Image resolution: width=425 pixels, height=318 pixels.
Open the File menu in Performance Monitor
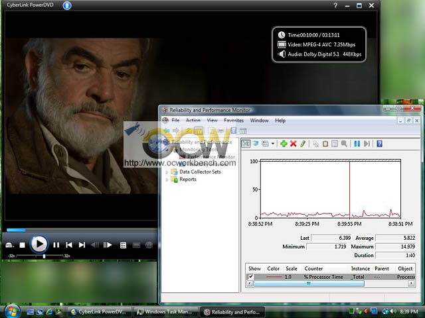(x=175, y=121)
